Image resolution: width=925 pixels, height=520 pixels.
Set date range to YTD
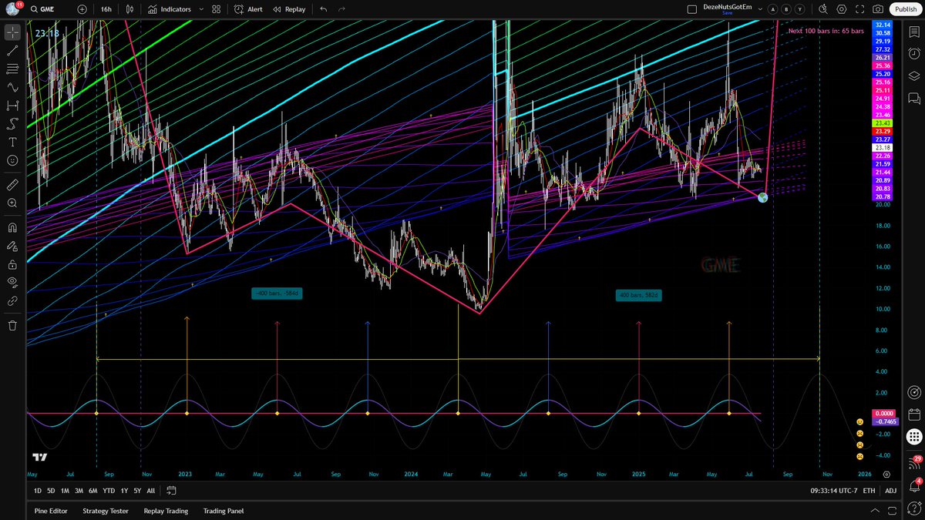pyautogui.click(x=109, y=491)
